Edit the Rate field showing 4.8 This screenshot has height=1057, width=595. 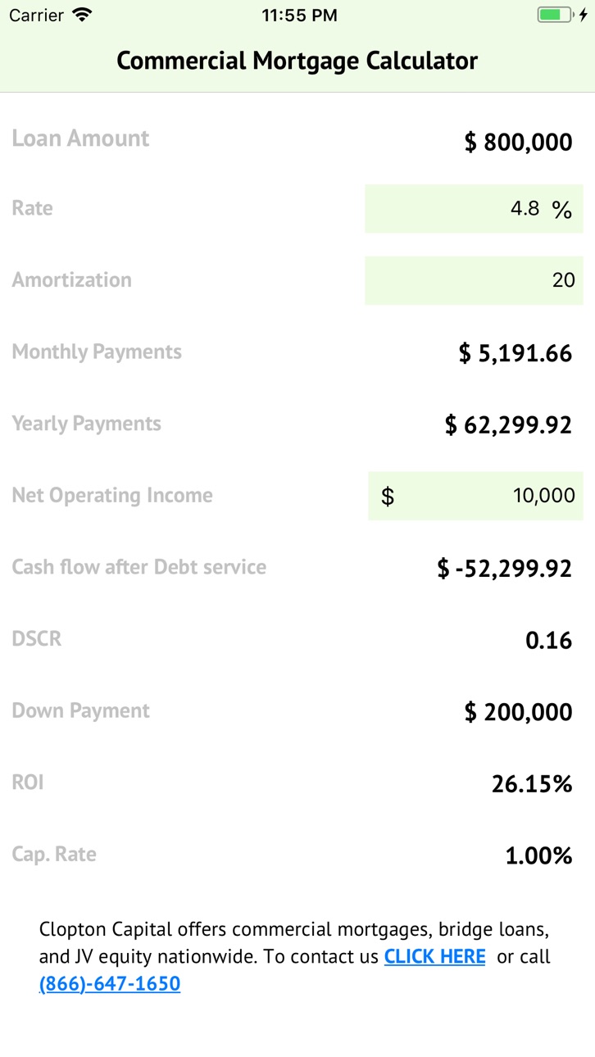(x=474, y=209)
